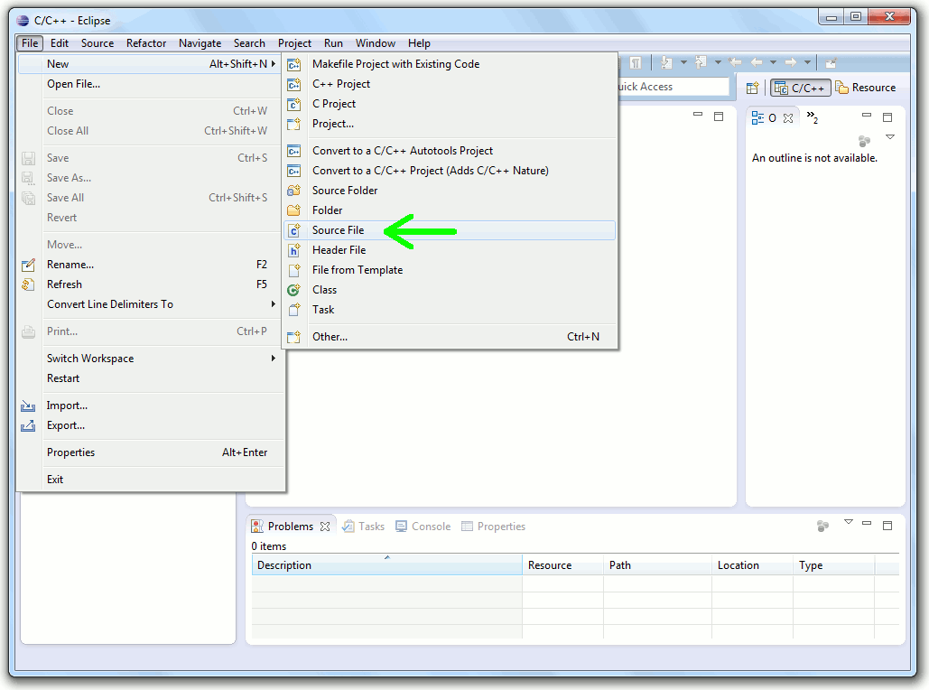Show hidden views via the chevron beside Outline
The height and width of the screenshot is (690, 929).
pyautogui.click(x=813, y=117)
